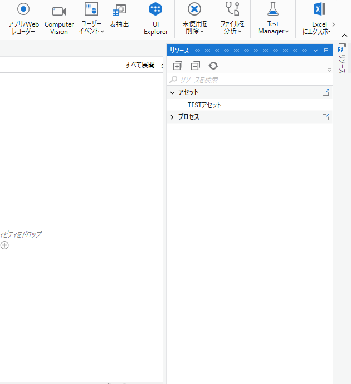The image size is (351, 384).
Task: Add activity with plus circle
Action: [x=4, y=245]
